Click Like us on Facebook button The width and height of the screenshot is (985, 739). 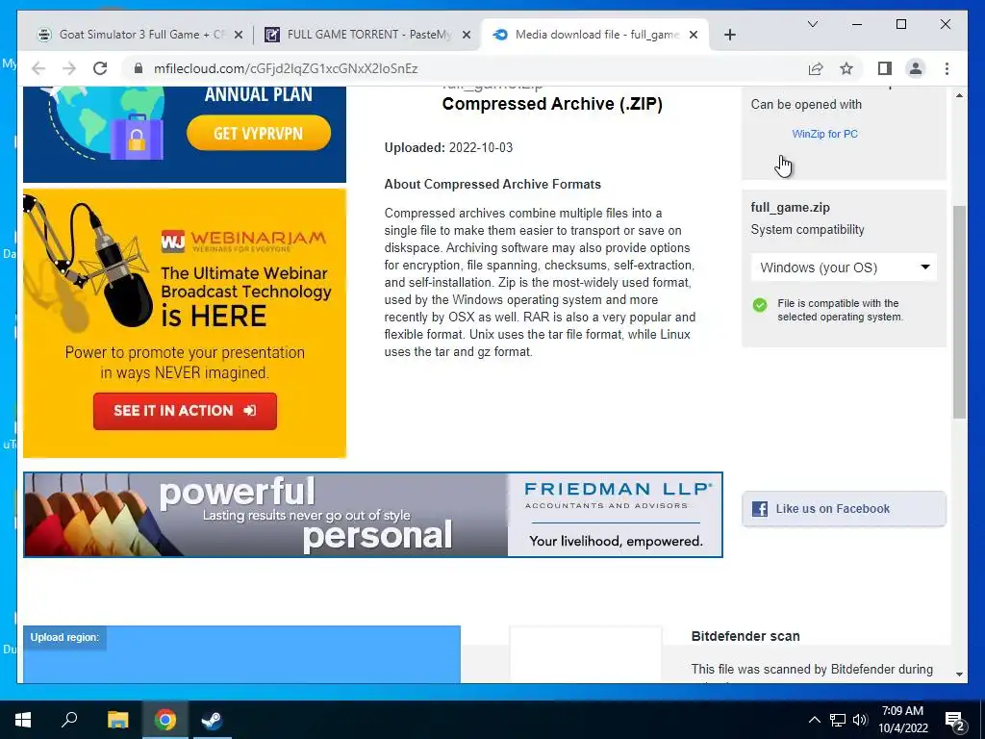click(x=844, y=509)
